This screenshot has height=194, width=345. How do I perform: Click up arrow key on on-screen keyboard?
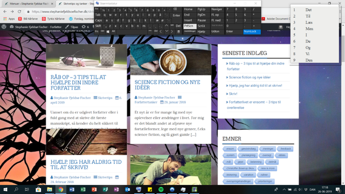click(167, 26)
